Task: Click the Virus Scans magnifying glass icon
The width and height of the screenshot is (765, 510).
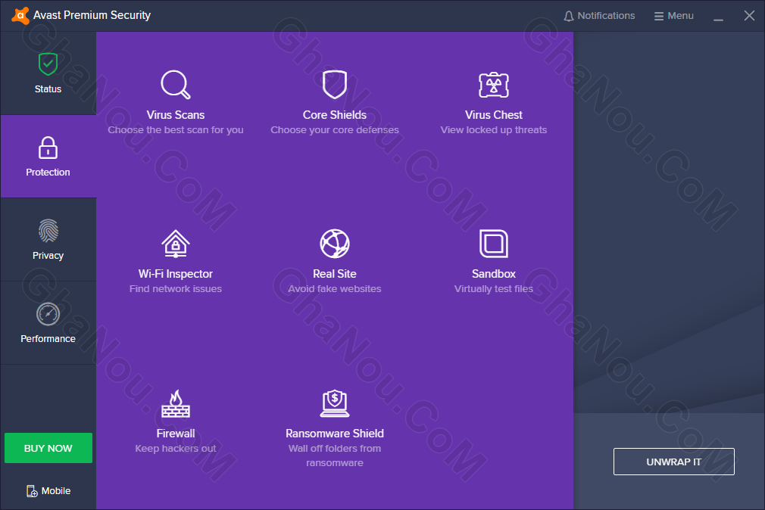Action: [176, 85]
